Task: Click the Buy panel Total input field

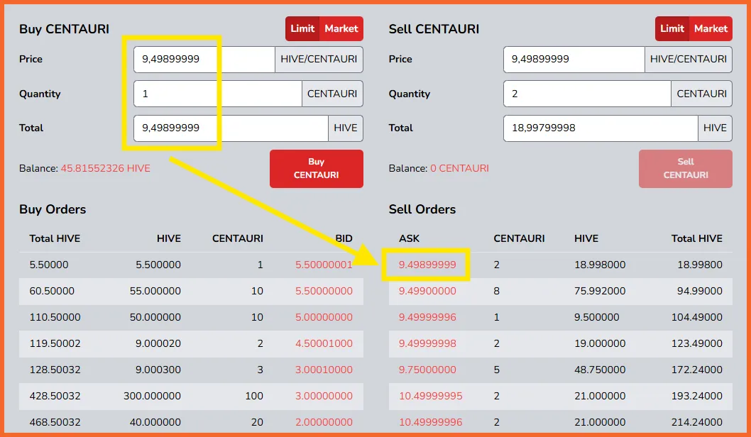Action: pyautogui.click(x=231, y=128)
